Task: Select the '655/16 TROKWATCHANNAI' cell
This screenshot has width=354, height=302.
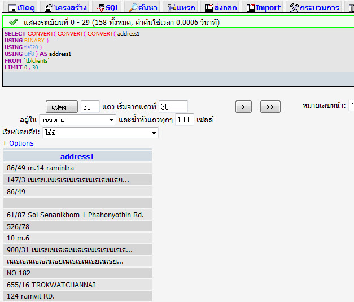Action: point(78,285)
